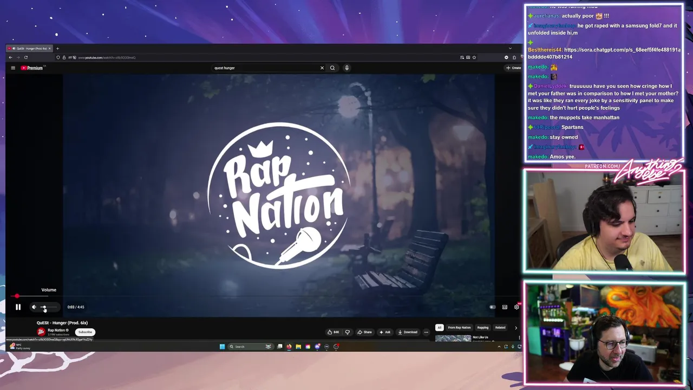Open the player settings gear
Viewport: 693px width, 390px height.
(x=517, y=307)
